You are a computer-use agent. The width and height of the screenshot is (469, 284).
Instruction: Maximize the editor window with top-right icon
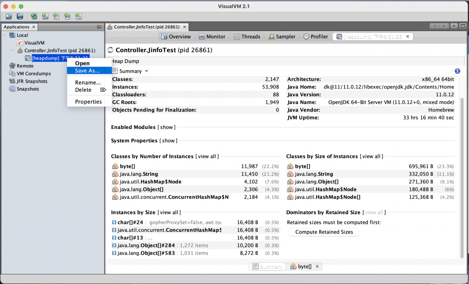pos(463,26)
